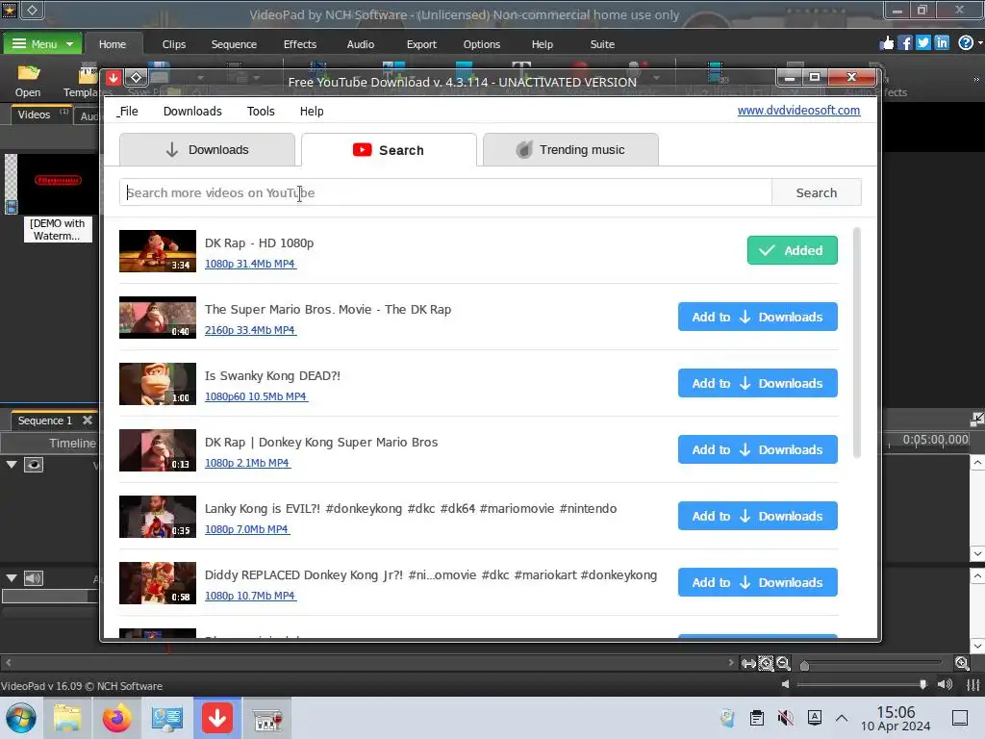The height and width of the screenshot is (739, 985).
Task: Open the Lanky Kong is EVIL thumbnail
Action: 158,517
